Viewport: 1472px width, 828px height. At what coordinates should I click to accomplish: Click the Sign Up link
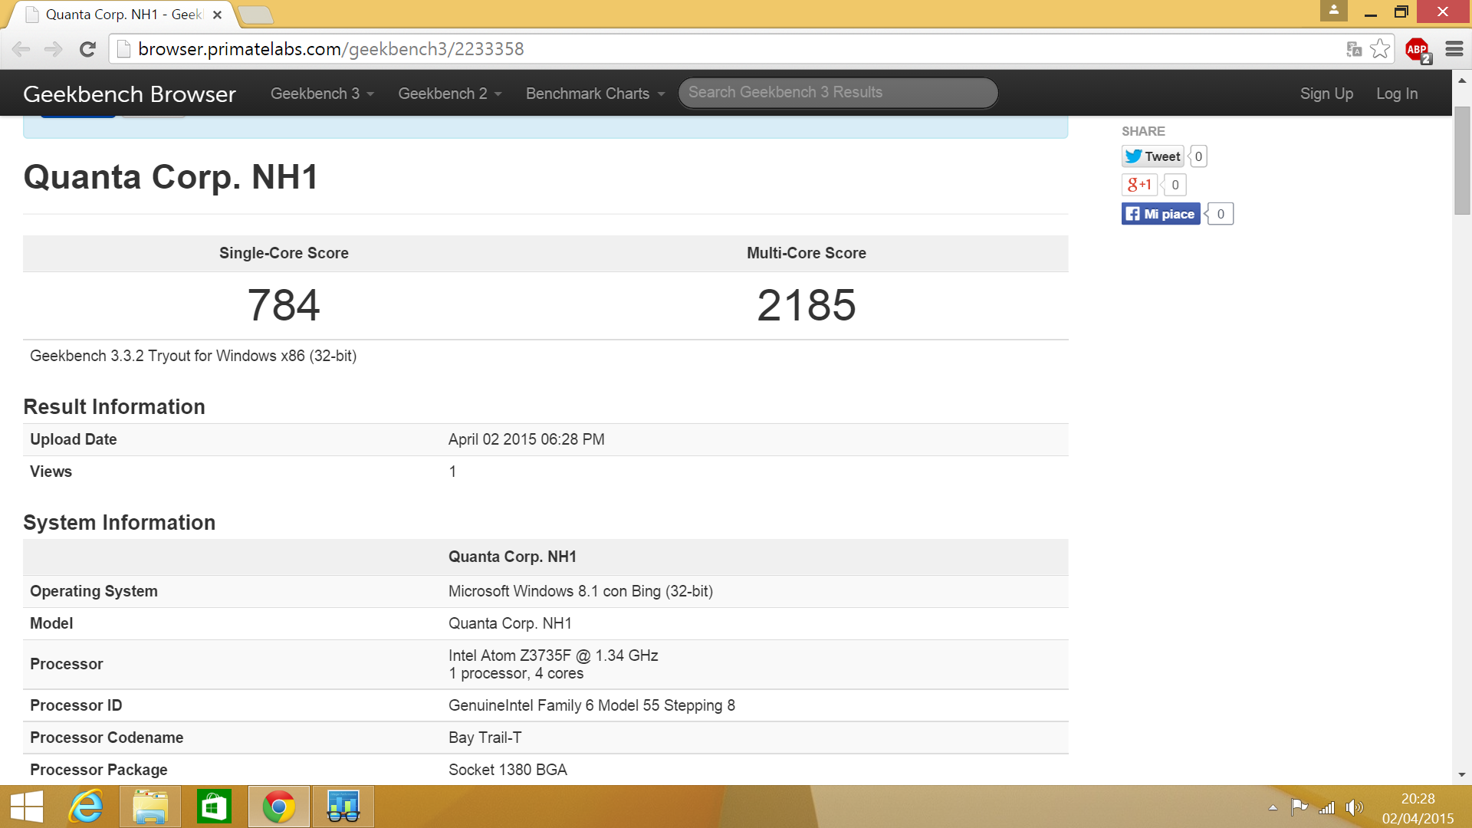[x=1326, y=94]
